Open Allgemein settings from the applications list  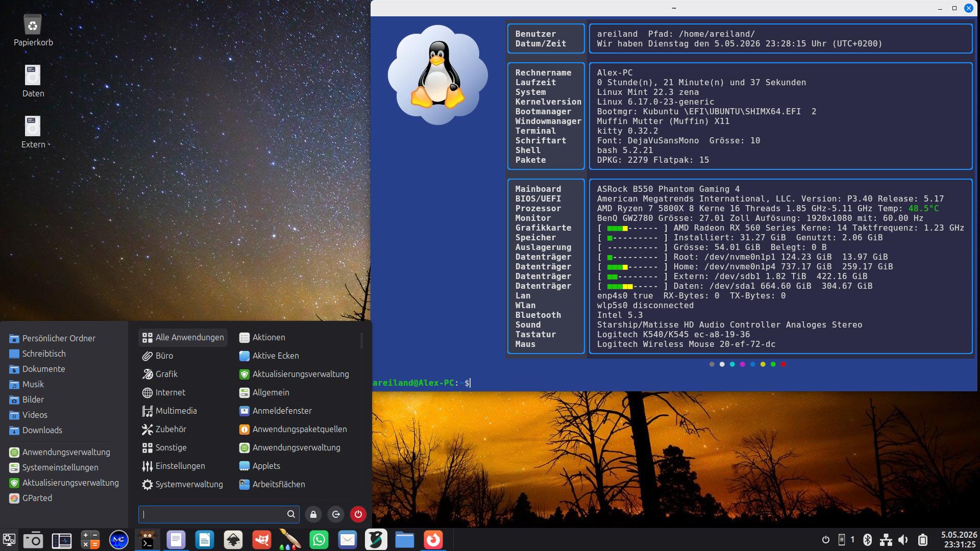(x=296, y=392)
